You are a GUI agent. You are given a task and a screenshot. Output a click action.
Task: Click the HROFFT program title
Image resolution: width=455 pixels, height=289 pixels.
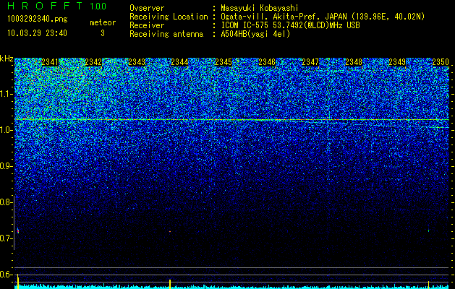tap(45, 6)
